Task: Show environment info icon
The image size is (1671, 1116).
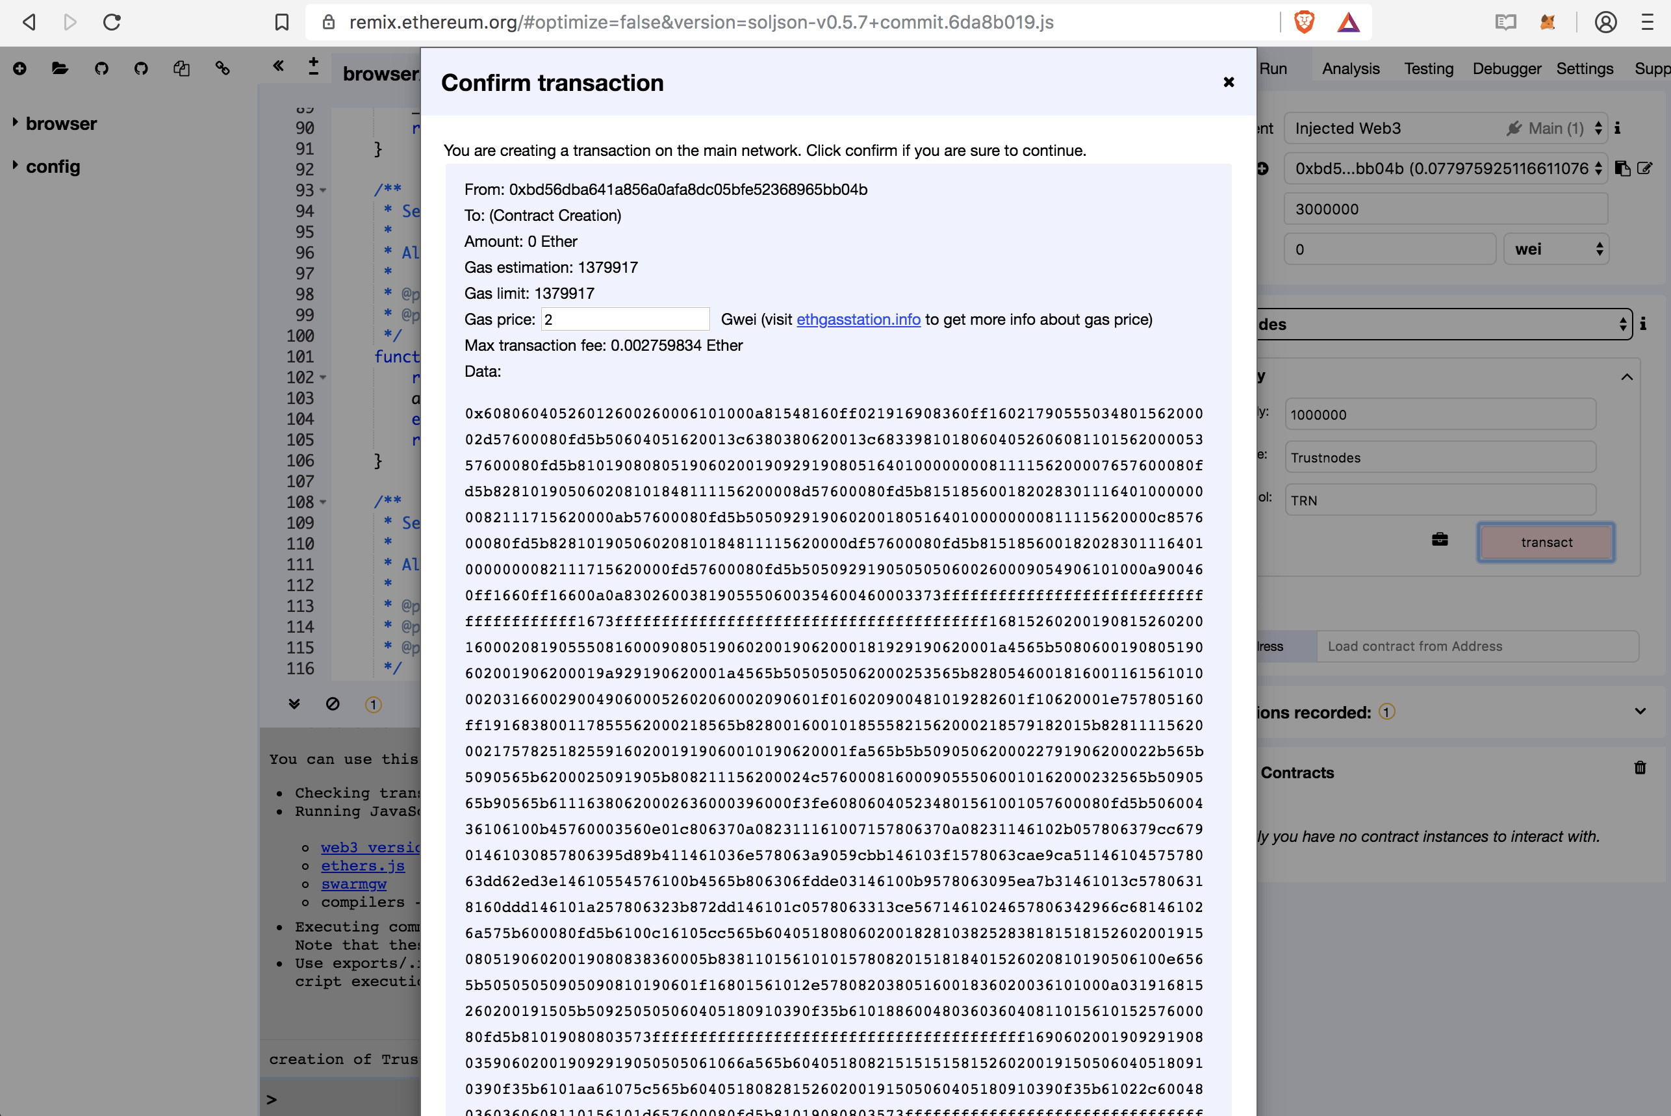Action: (x=1618, y=128)
